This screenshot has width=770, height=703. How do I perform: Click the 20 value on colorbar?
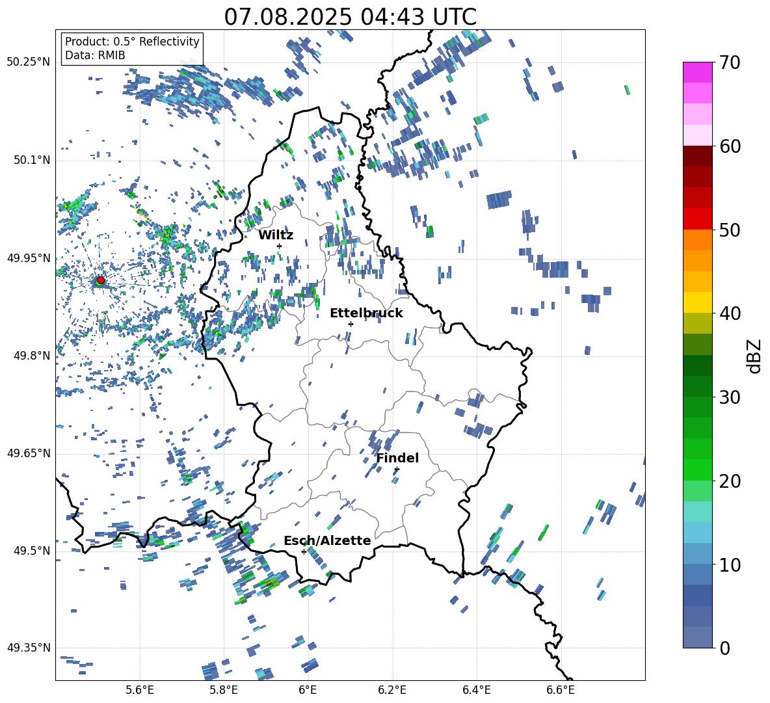[x=730, y=481]
